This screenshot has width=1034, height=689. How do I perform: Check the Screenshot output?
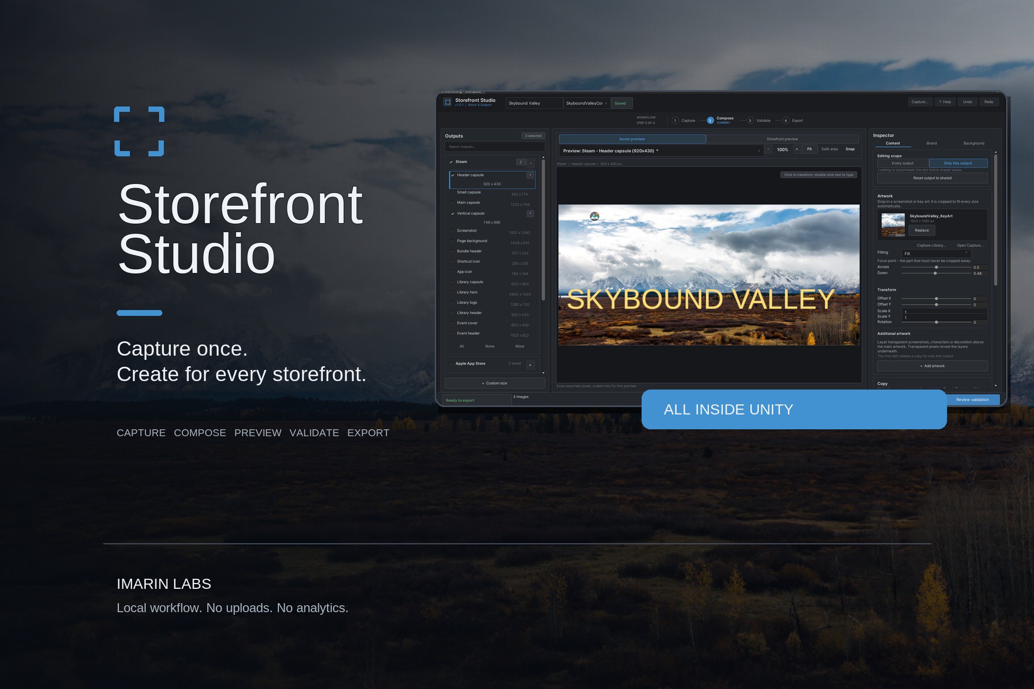point(452,231)
